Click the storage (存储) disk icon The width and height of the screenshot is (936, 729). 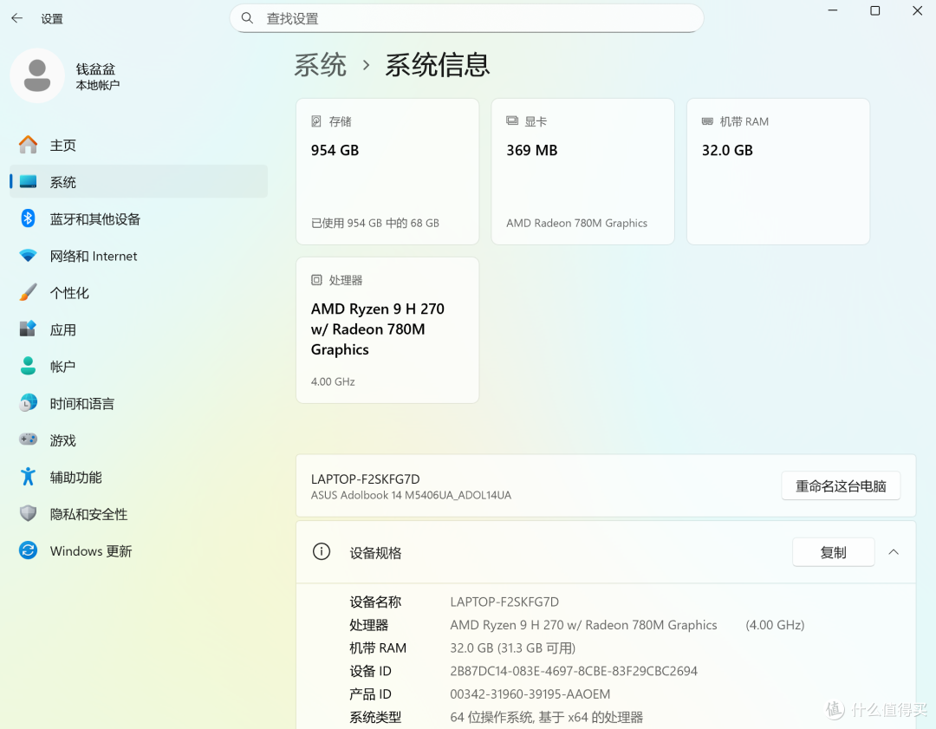pyautogui.click(x=316, y=121)
